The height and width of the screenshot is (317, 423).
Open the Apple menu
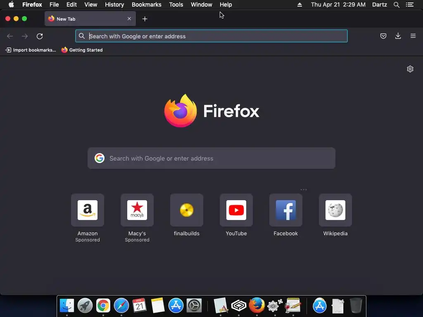(x=11, y=5)
